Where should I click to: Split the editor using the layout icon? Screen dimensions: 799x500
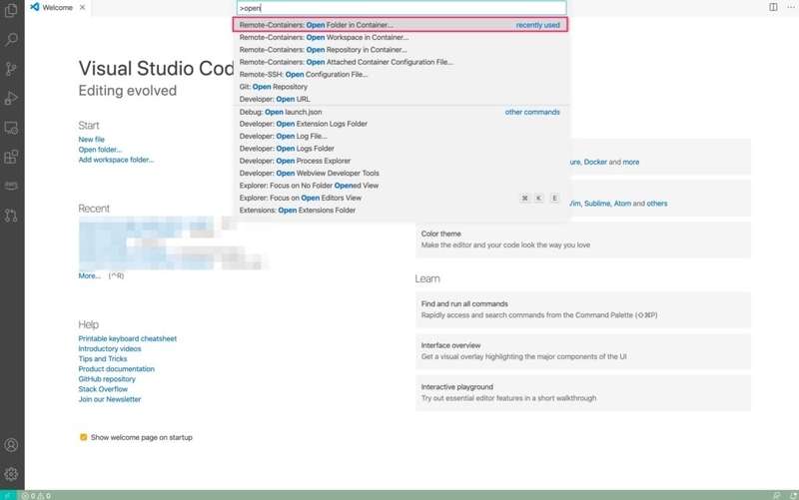(773, 7)
